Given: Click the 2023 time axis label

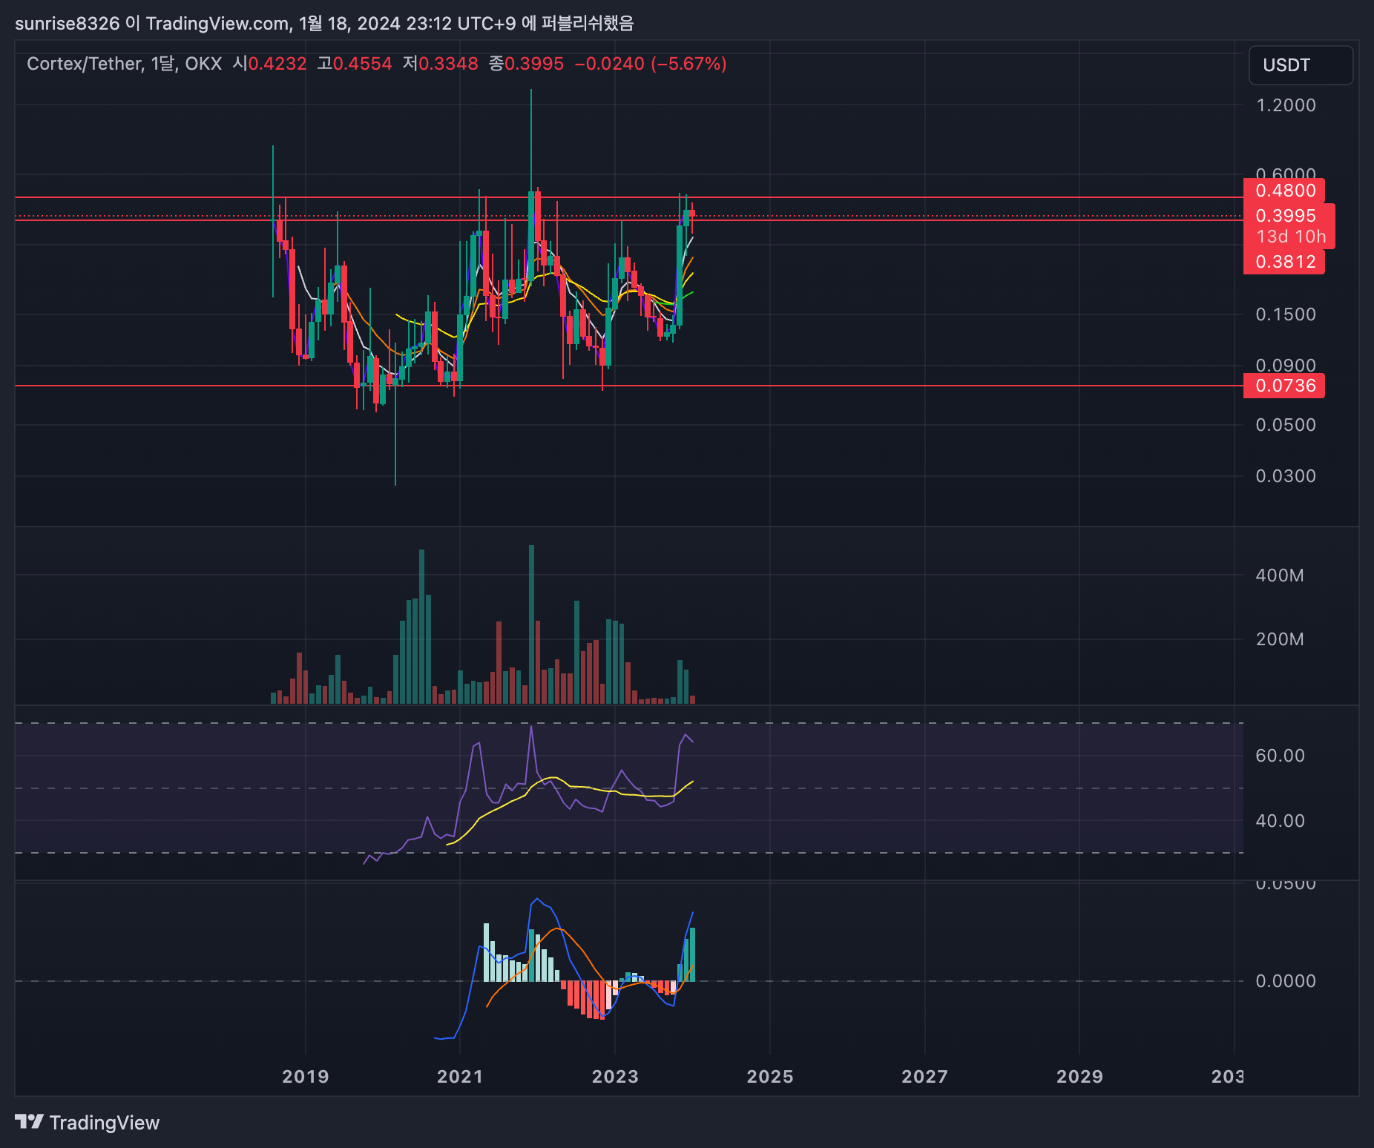Looking at the screenshot, I should pyautogui.click(x=615, y=1077).
